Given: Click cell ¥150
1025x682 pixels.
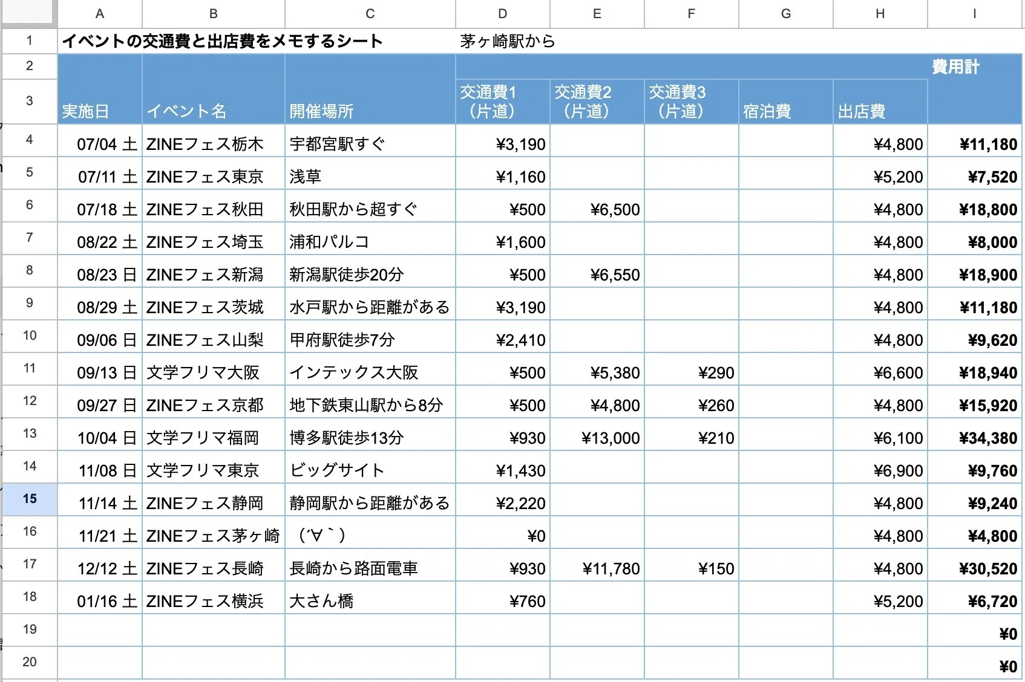Looking at the screenshot, I should tap(692, 565).
